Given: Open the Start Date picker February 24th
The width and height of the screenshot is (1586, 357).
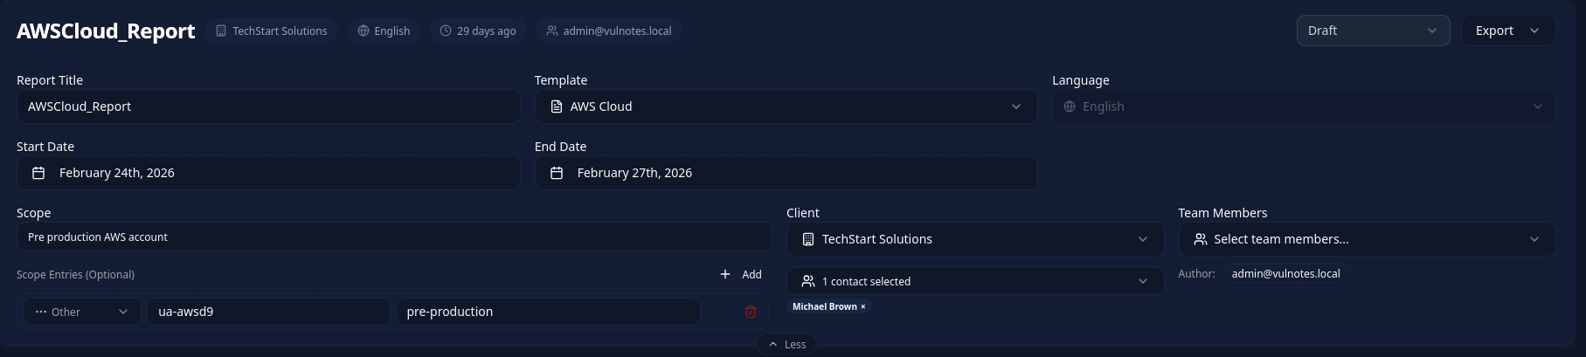Looking at the screenshot, I should point(268,173).
